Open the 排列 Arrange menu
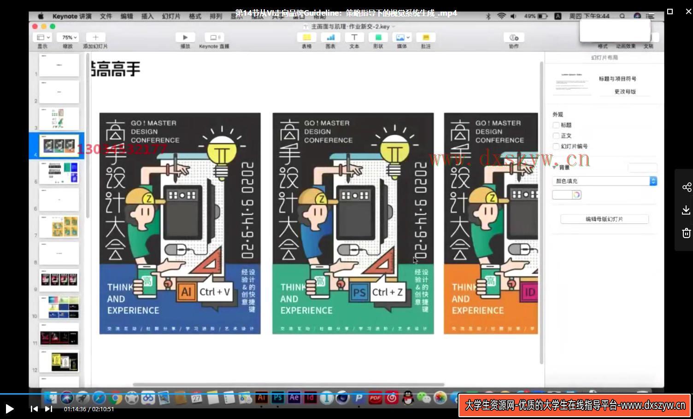This screenshot has width=693, height=419. point(216,16)
